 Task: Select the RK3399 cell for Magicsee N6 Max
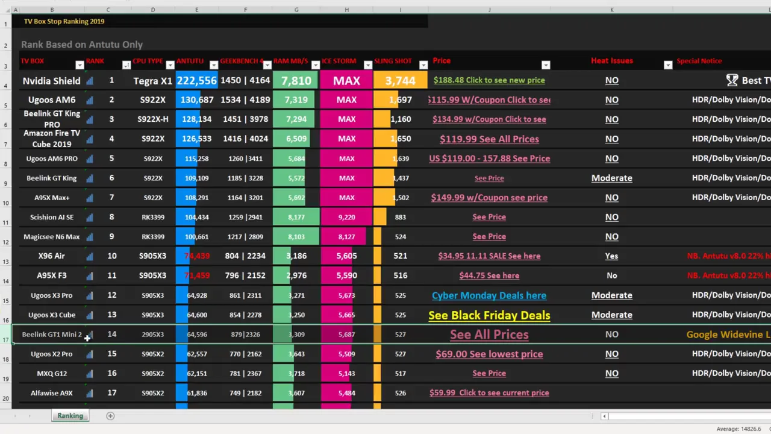coord(153,237)
